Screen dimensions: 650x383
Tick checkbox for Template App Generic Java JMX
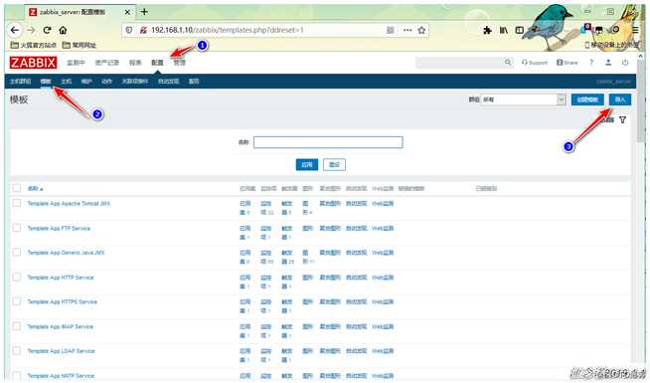pyautogui.click(x=17, y=252)
